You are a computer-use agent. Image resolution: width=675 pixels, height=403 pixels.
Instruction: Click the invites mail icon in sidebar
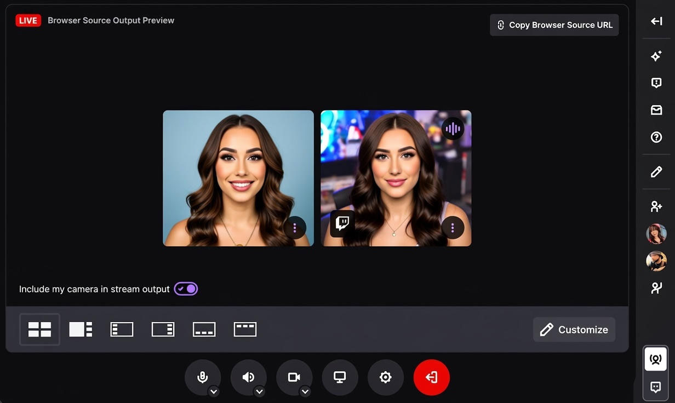pyautogui.click(x=656, y=110)
